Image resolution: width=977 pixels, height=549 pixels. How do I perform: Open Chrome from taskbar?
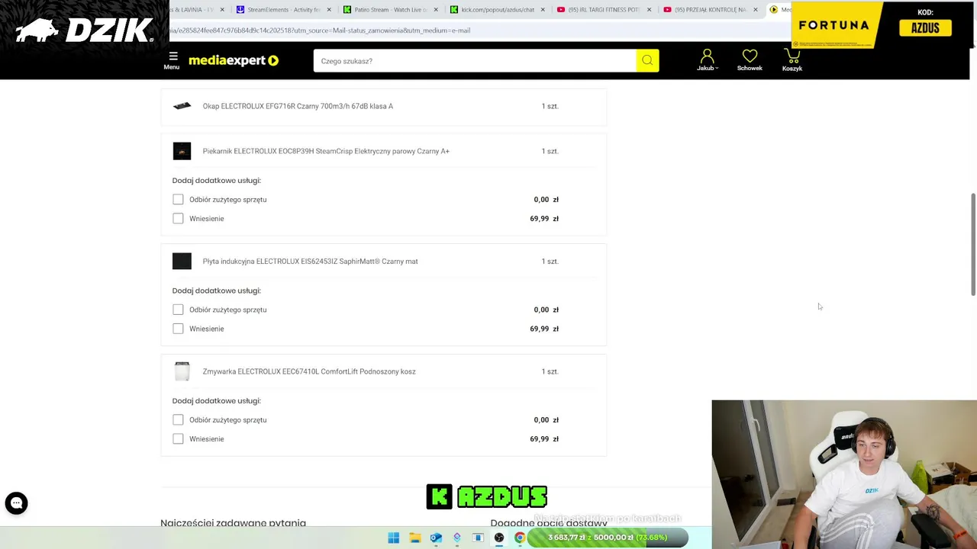tap(520, 538)
